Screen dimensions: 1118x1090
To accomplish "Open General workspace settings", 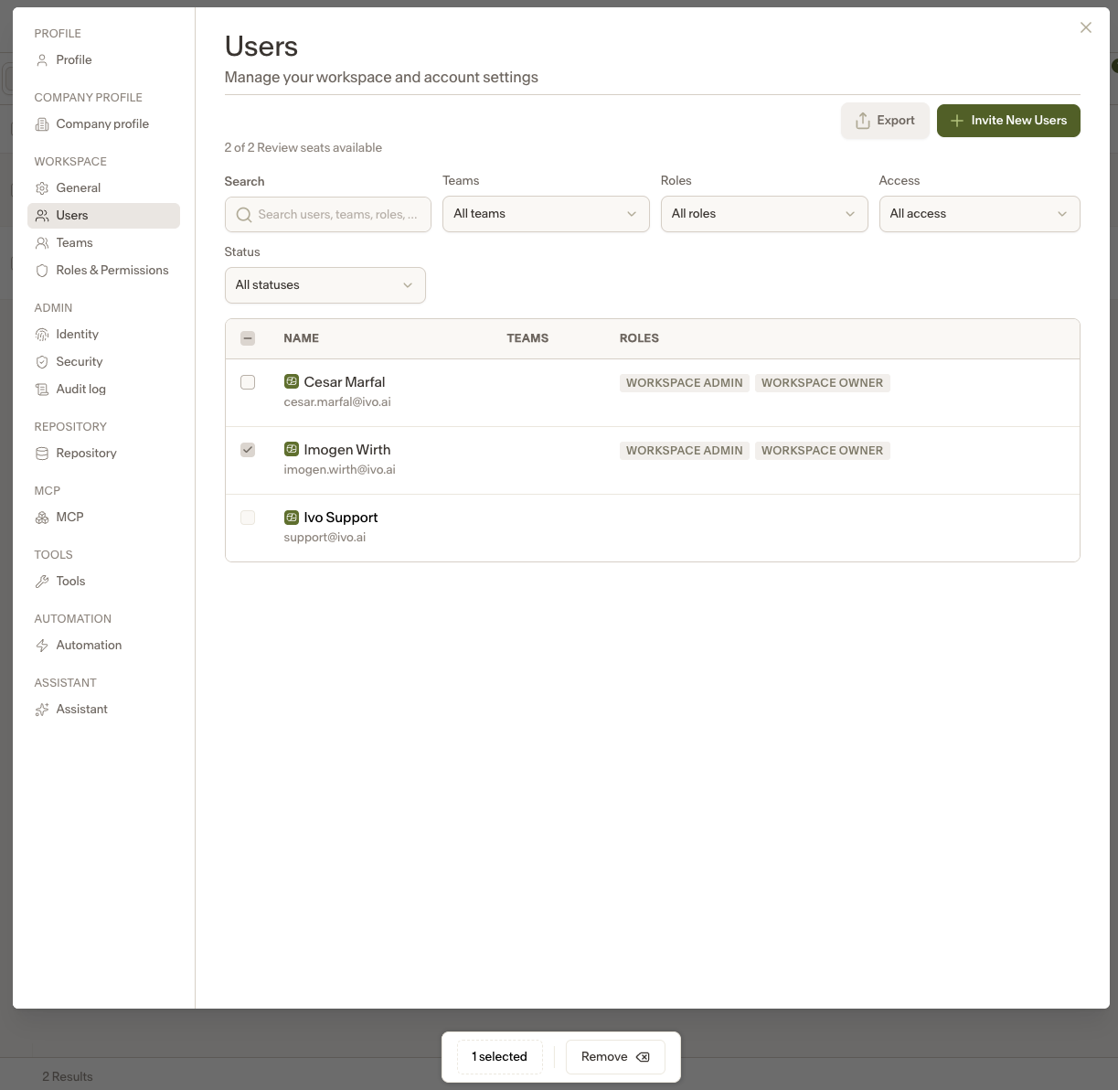I will pyautogui.click(x=104, y=188).
